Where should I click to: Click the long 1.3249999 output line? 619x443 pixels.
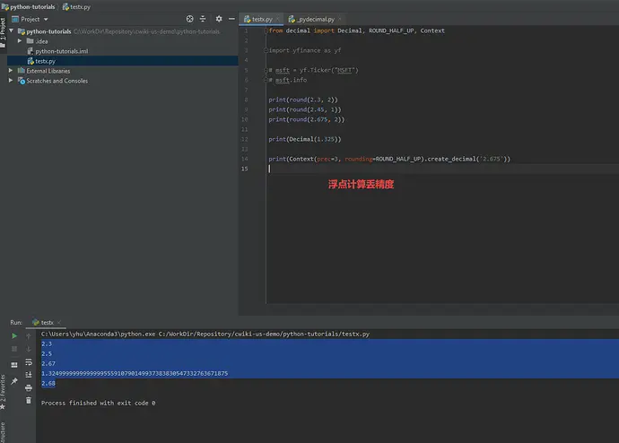coord(135,373)
